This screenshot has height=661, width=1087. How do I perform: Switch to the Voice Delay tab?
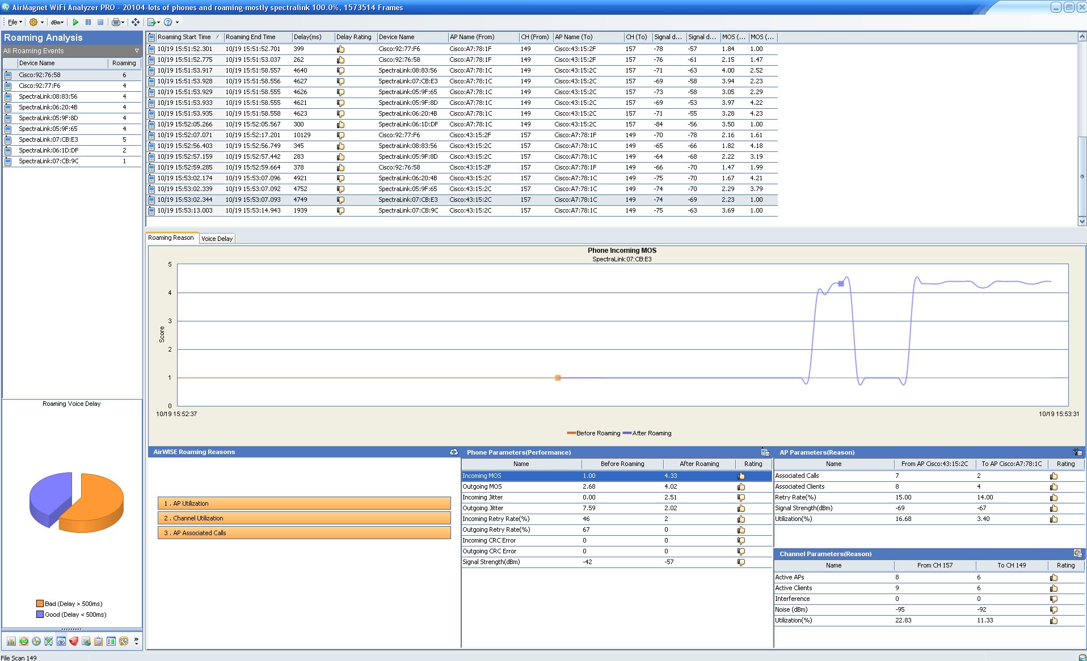217,239
